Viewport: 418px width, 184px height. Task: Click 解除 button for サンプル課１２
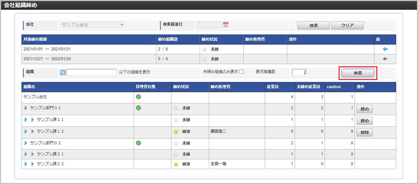point(364,133)
